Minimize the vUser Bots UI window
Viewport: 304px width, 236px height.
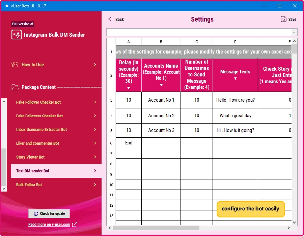pos(264,6)
